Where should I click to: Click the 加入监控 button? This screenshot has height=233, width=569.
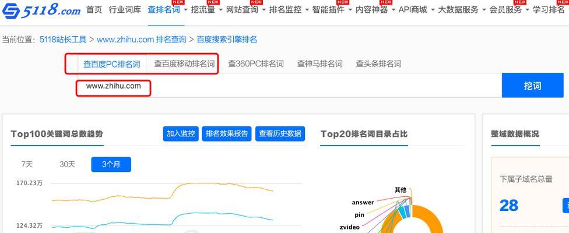pos(181,134)
